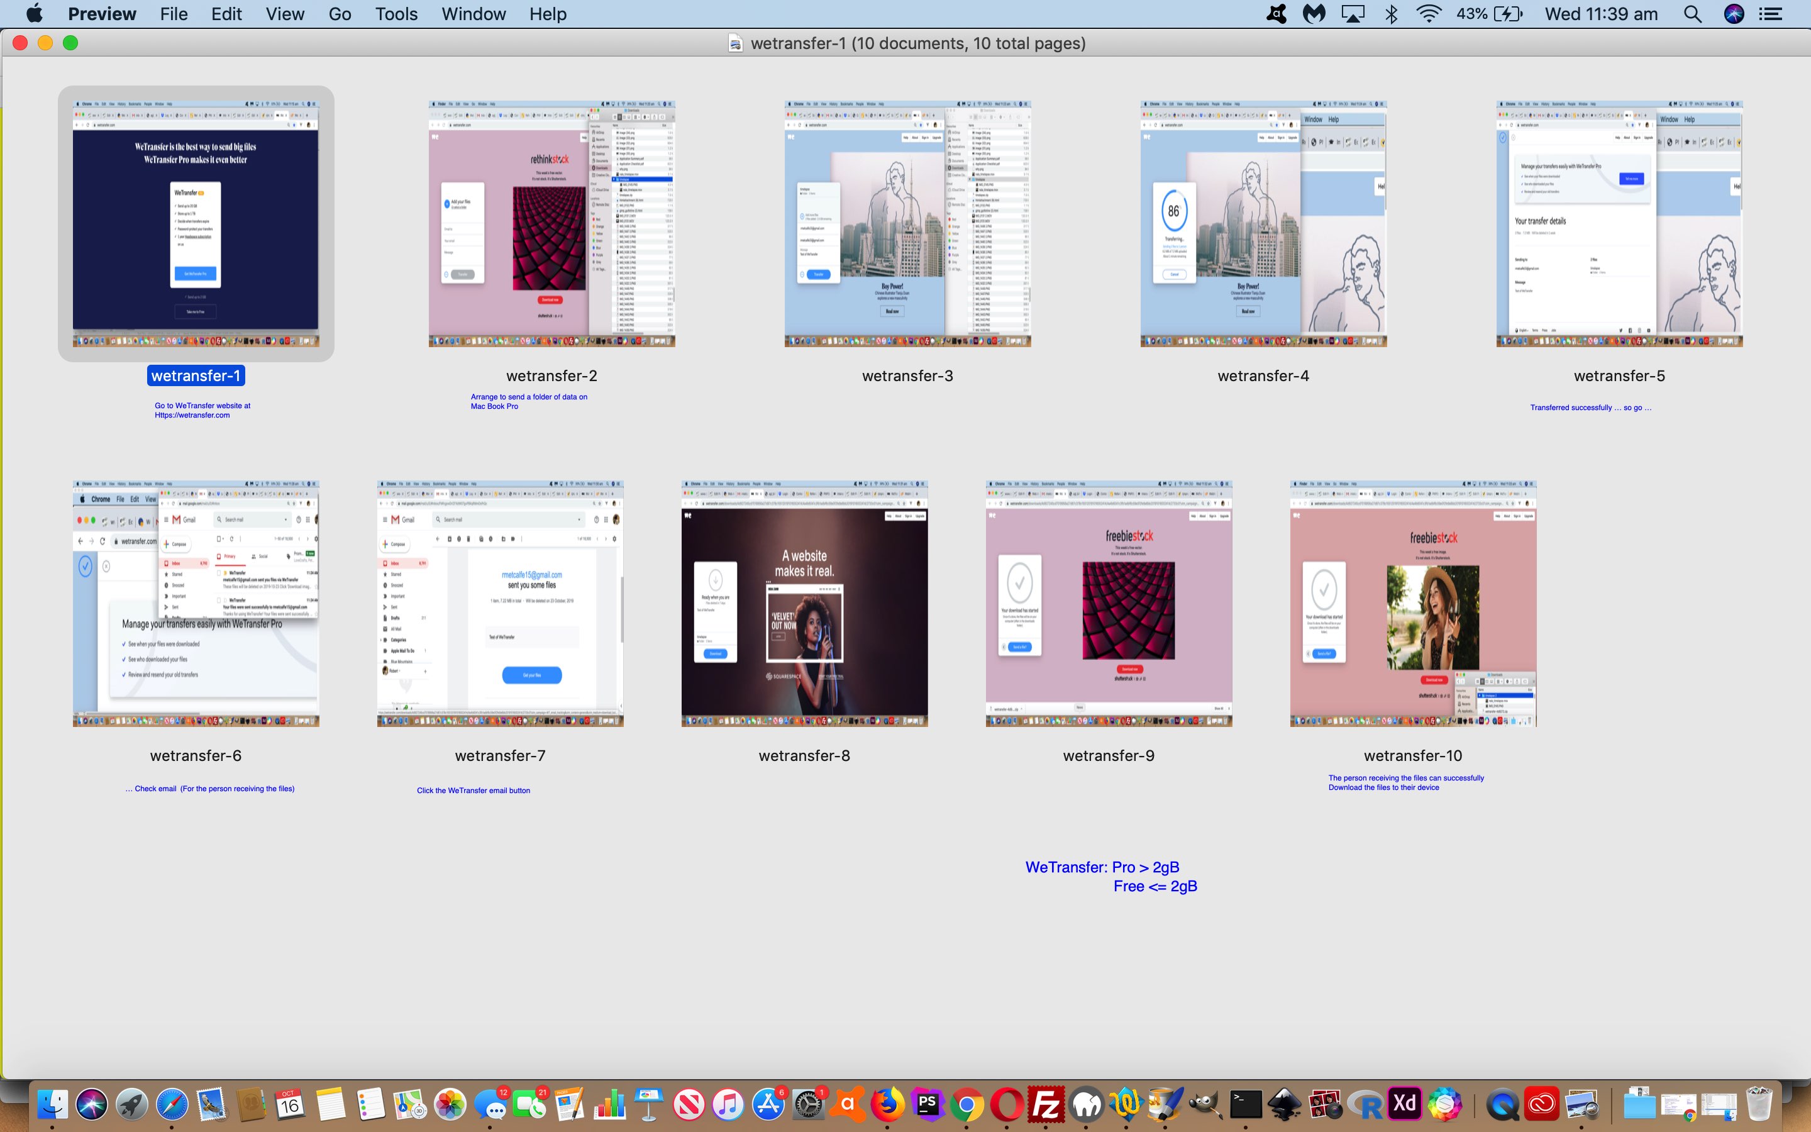Viewport: 1811px width, 1132px height.
Task: Open Reminders app in the Dock
Action: point(370,1104)
